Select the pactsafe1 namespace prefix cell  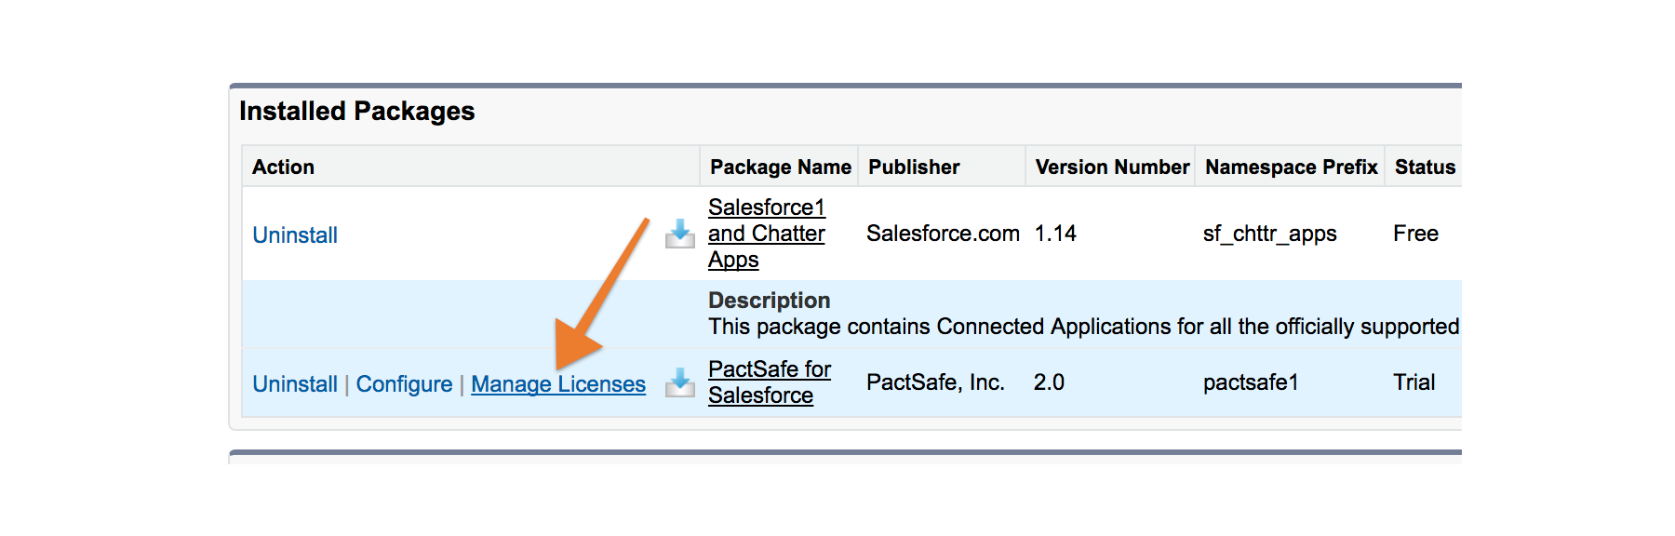pos(1251,382)
